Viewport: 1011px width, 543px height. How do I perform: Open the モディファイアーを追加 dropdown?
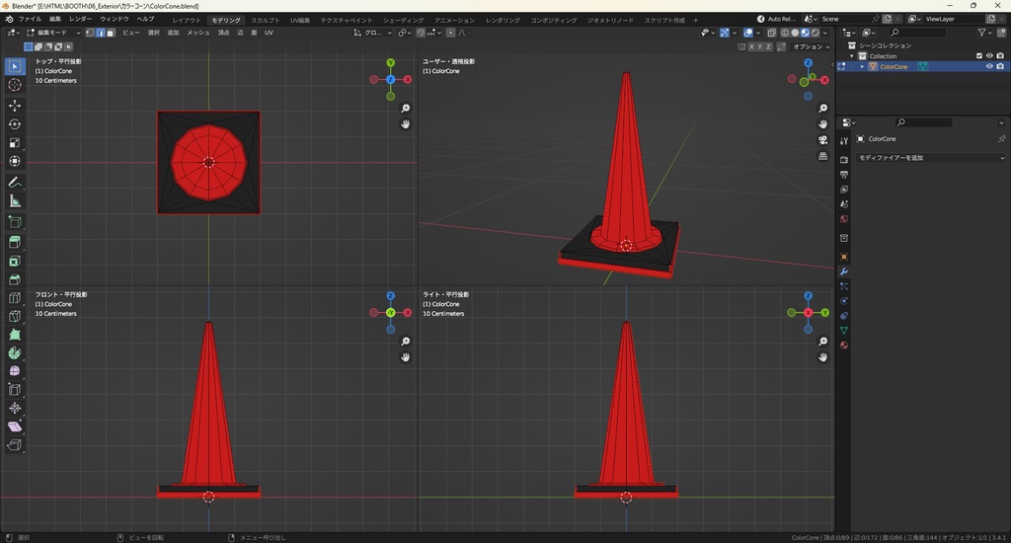(930, 158)
